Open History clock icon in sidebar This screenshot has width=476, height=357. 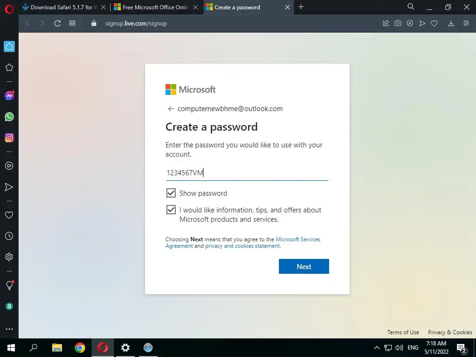coord(9,236)
